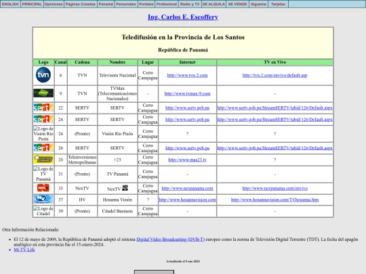Open the Personales menu
Image resolution: width=366 pixels, height=274 pixels.
tap(126, 4)
